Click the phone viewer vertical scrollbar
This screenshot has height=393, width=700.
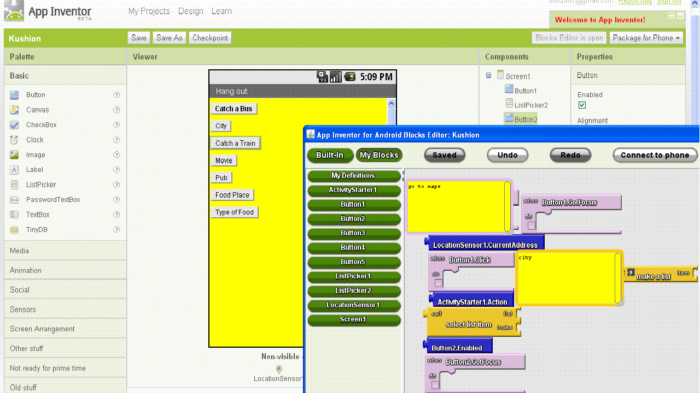tap(391, 114)
